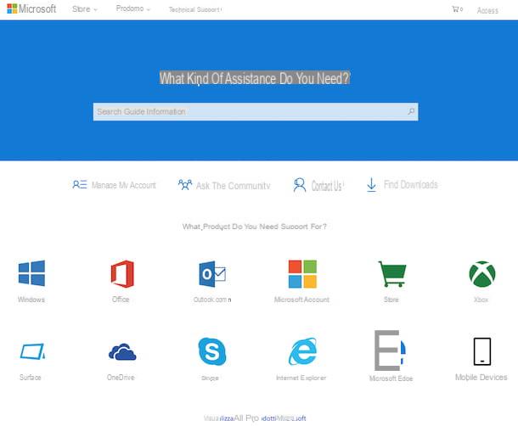Viewport: 518px width, 426px height.
Task: Focus the Search Guide Information field
Action: (256, 112)
